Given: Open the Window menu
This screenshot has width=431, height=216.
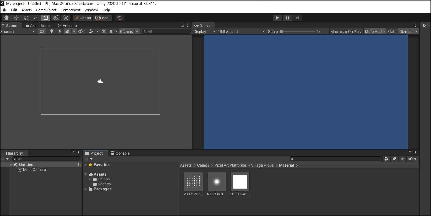Looking at the screenshot, I should (91, 10).
